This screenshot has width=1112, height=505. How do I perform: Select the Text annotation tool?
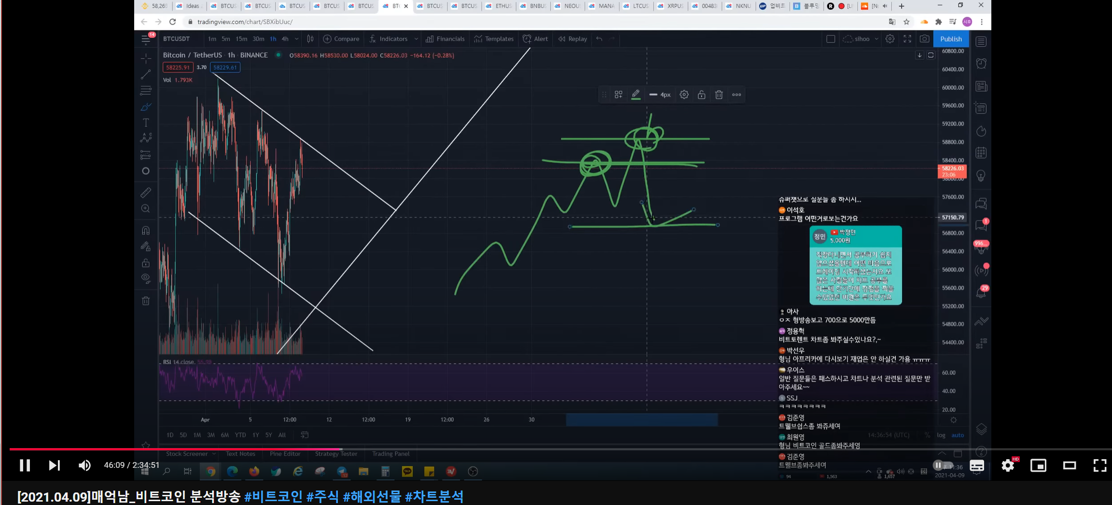click(x=146, y=123)
